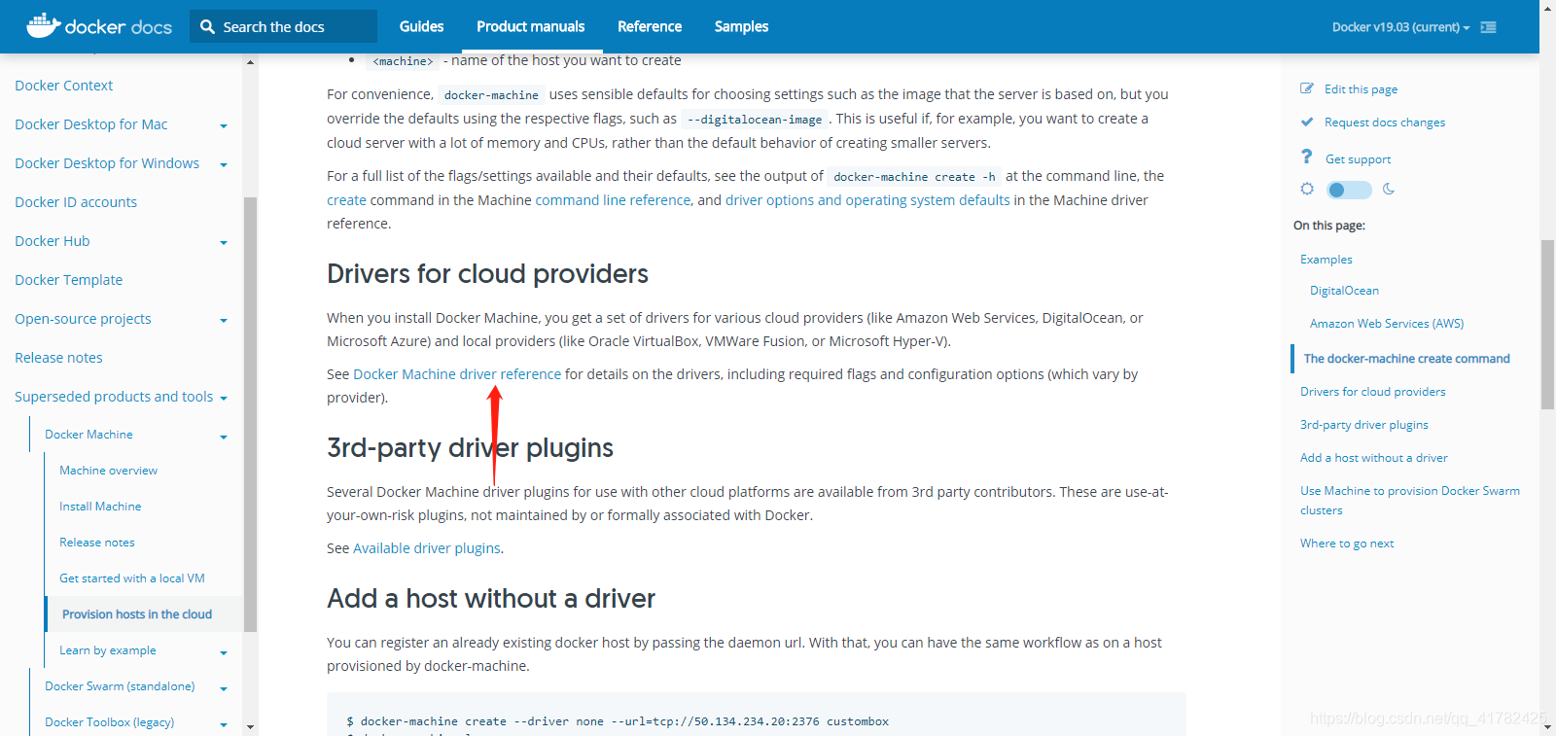Open driver options and operating system defaults link
Screen dimensions: 1556x736
coord(867,200)
